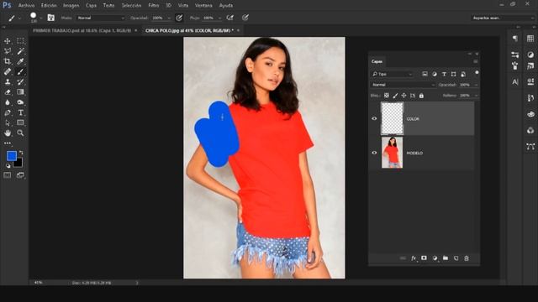Open brush preset picker arrow

(41, 18)
